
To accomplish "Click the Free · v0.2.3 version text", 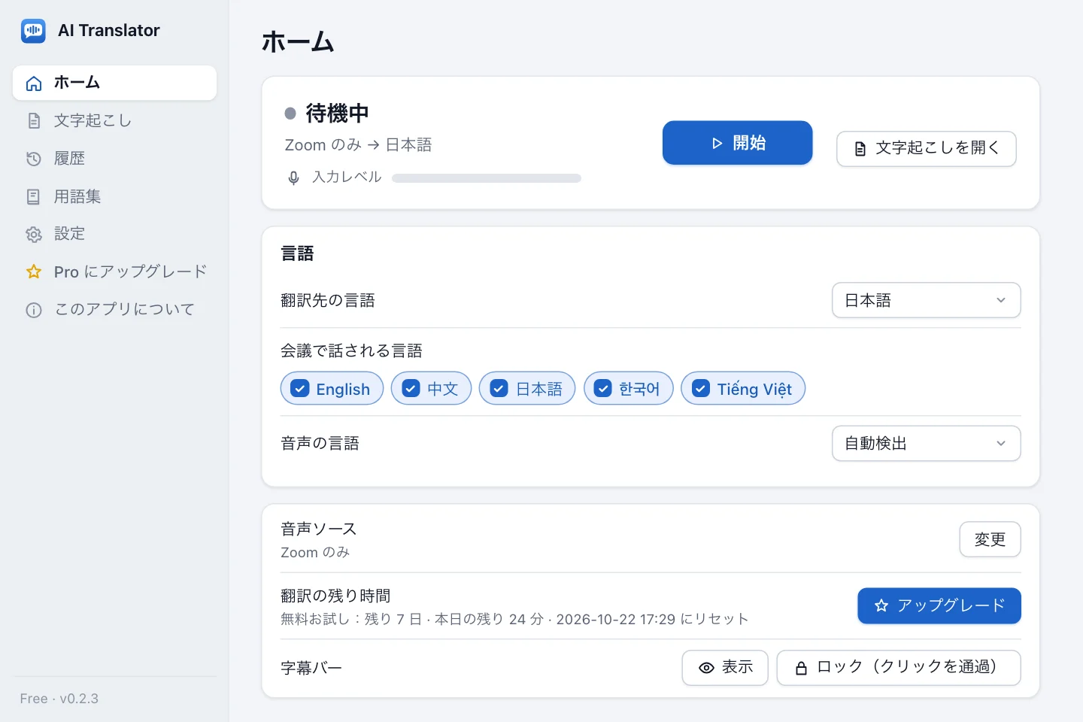I will coord(59,699).
